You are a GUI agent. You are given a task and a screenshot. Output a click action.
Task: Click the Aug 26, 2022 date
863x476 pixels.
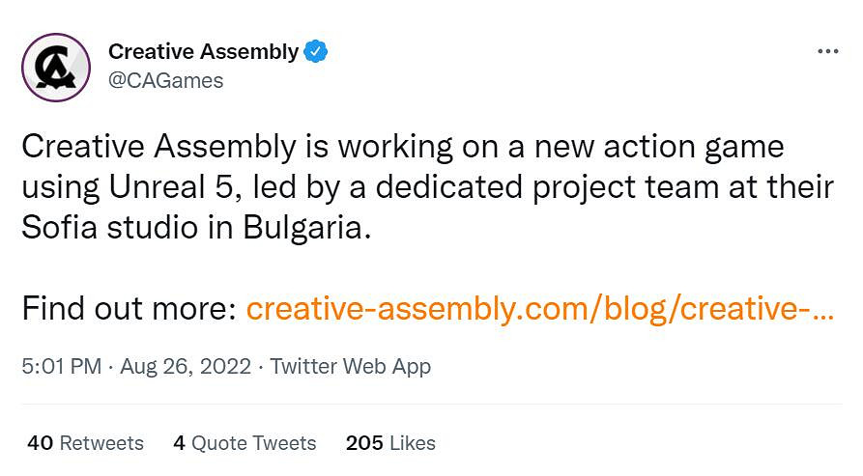click(186, 367)
